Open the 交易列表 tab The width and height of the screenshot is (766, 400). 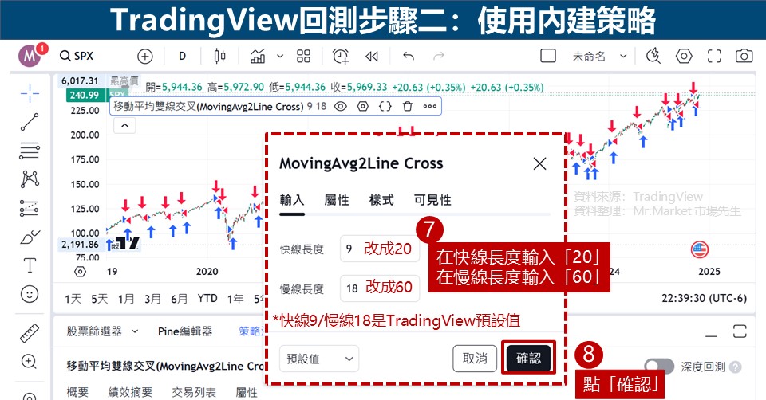point(194,392)
